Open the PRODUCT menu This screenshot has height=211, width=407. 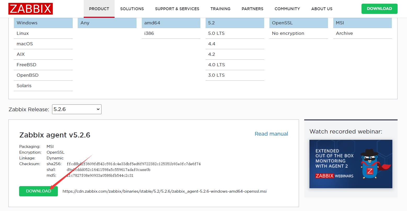(99, 9)
